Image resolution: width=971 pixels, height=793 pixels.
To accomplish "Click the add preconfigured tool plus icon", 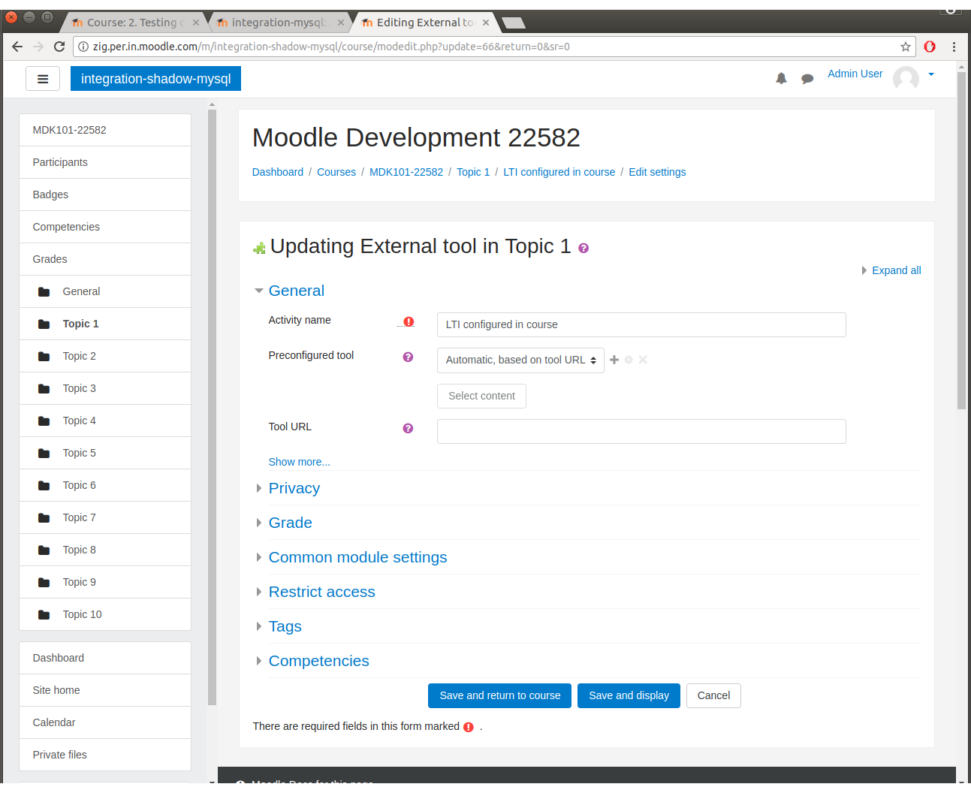I will click(x=614, y=360).
